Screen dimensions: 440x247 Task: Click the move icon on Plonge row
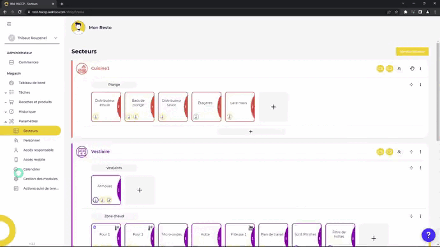coord(411,85)
